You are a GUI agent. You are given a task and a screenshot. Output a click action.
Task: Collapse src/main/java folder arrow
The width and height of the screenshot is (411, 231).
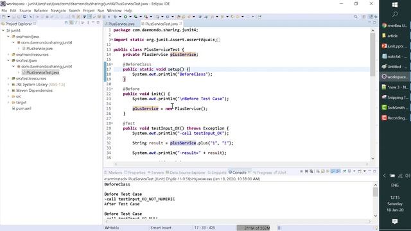[8, 37]
